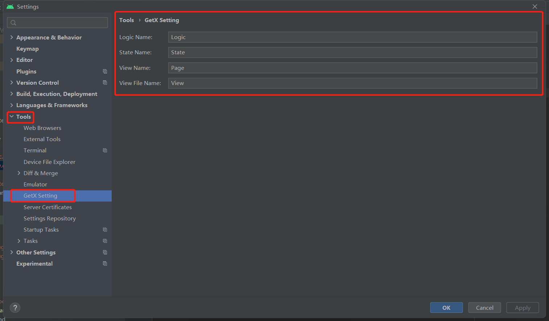Click the project-level icon beside Tasks
Image resolution: width=549 pixels, height=321 pixels.
[105, 241]
